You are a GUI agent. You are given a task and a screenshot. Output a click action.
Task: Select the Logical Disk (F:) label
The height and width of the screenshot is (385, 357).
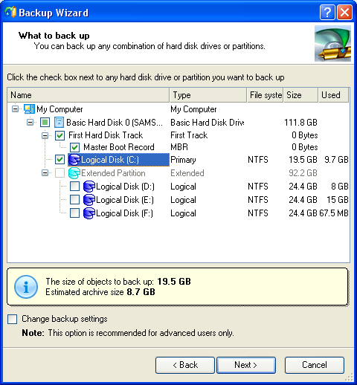(x=124, y=213)
